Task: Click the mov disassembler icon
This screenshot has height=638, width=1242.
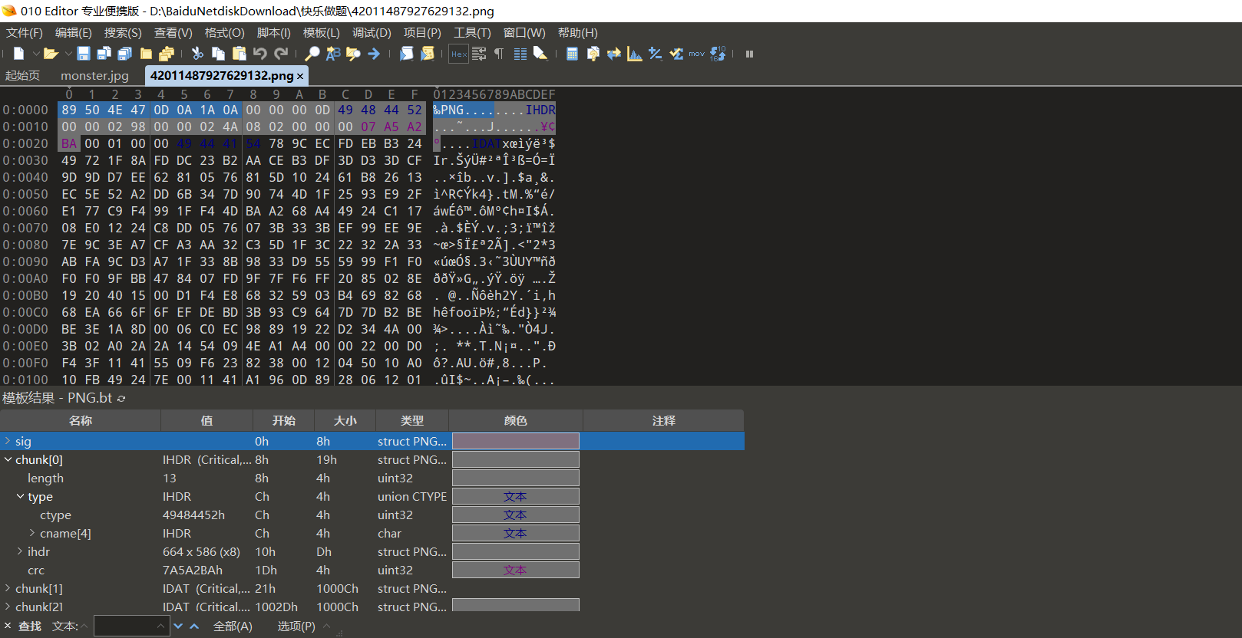Action: point(696,54)
